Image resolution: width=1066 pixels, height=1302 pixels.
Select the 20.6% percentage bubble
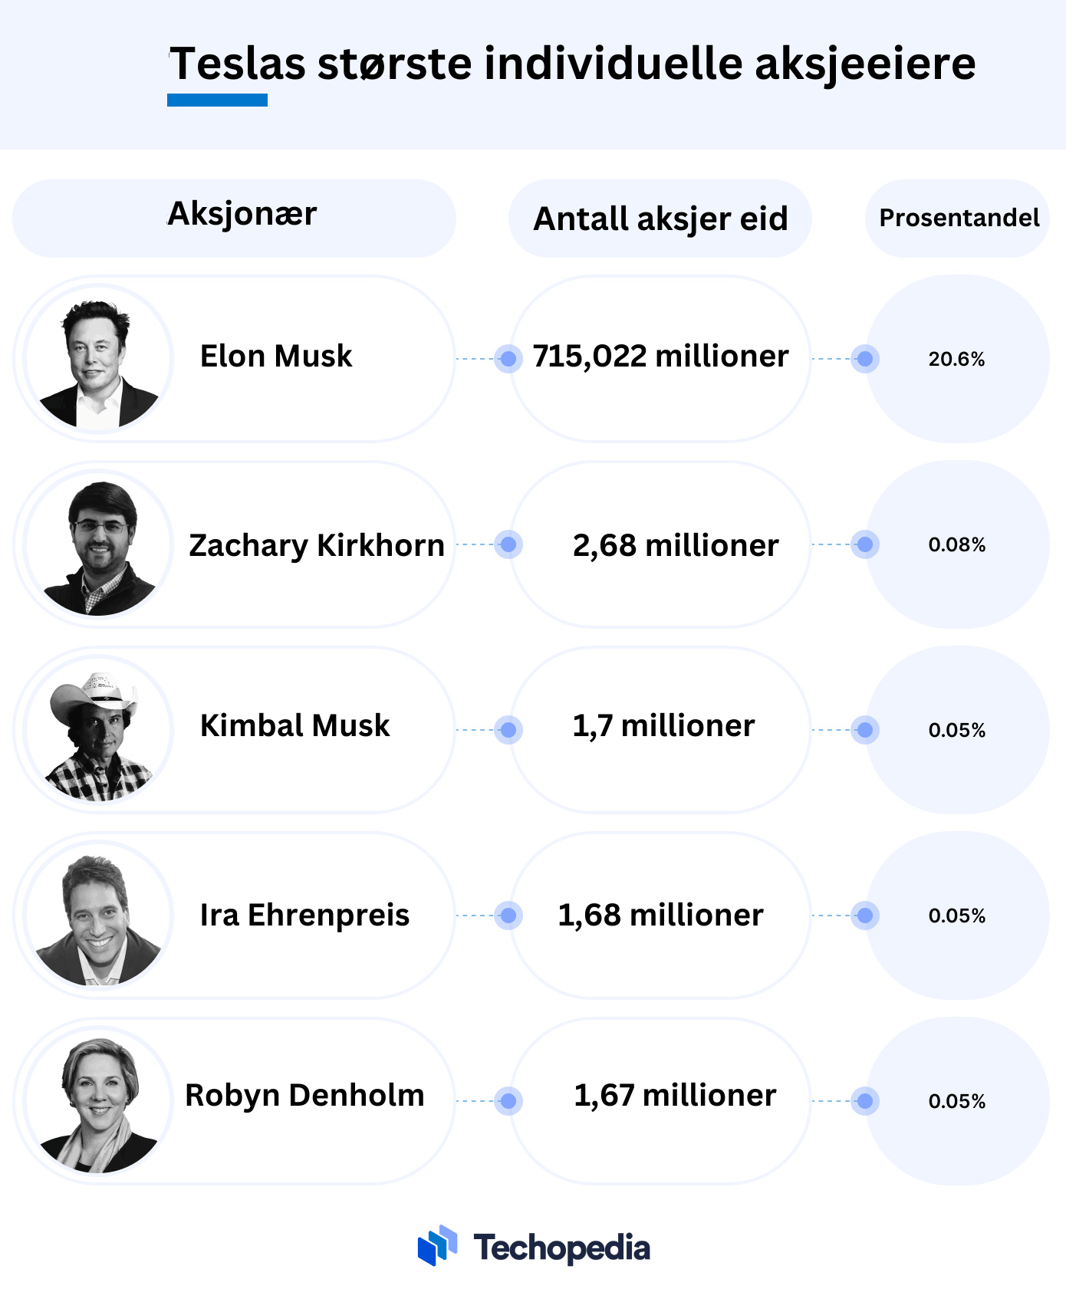(958, 359)
